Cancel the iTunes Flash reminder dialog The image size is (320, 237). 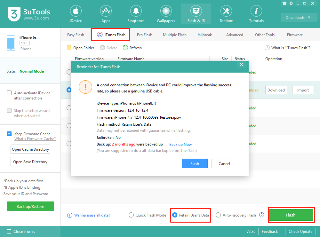[x=224, y=163]
